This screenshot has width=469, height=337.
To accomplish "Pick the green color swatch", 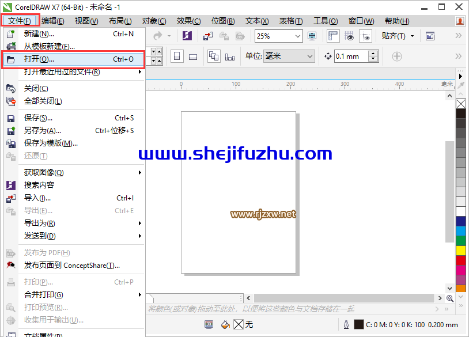I will coord(461,241).
